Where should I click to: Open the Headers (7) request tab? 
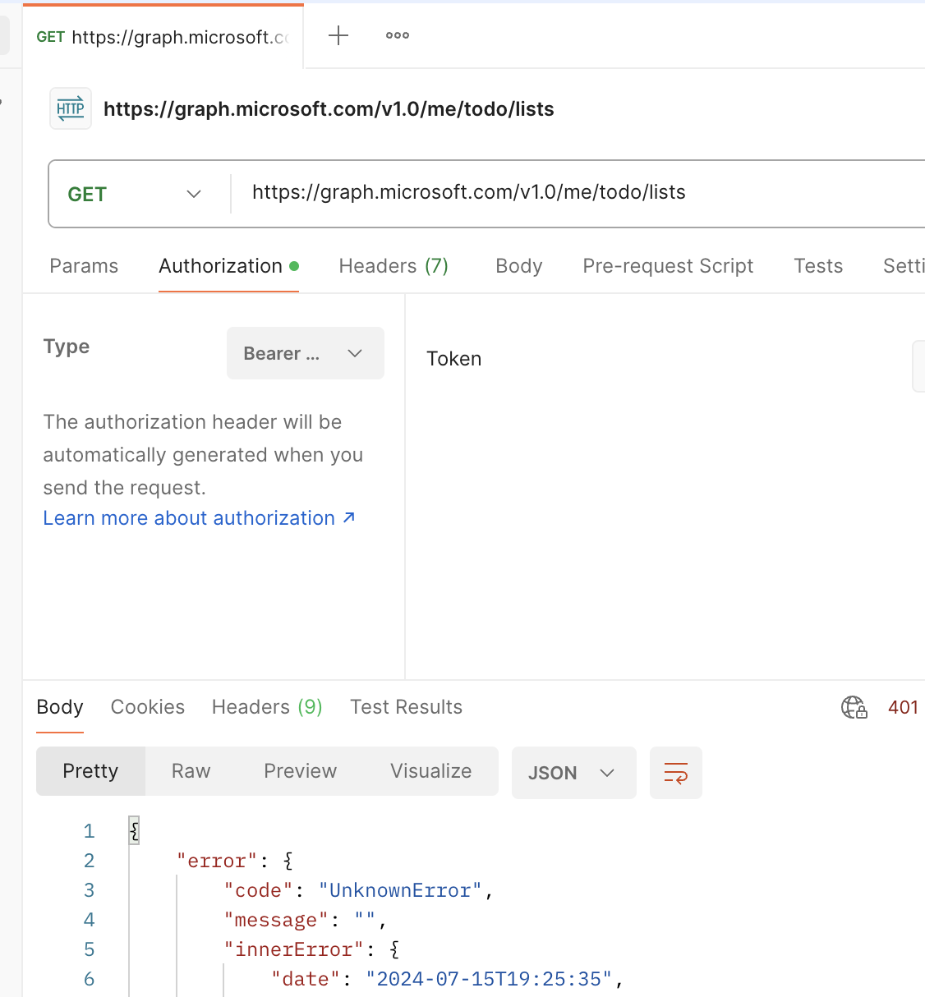pyautogui.click(x=393, y=266)
